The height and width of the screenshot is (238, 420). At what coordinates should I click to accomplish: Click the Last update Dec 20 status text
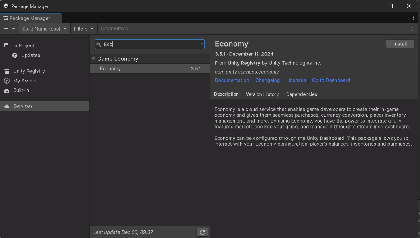tap(123, 232)
